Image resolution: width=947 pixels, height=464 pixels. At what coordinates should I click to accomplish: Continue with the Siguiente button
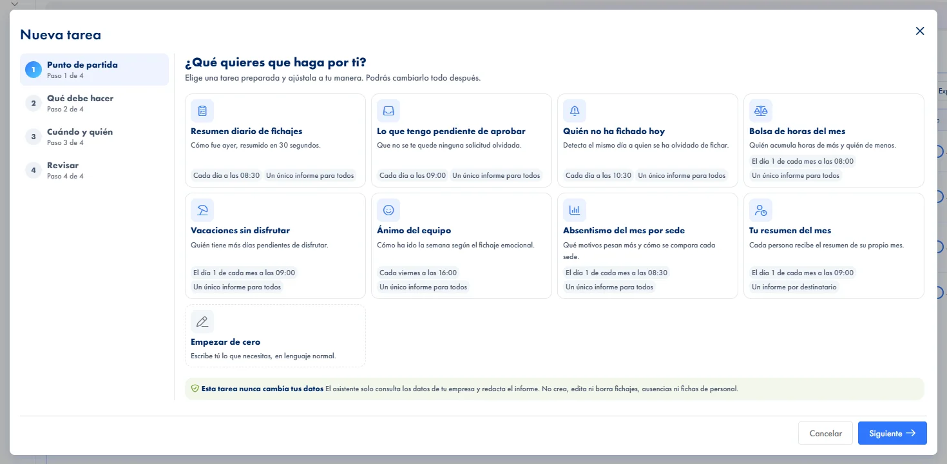click(892, 433)
